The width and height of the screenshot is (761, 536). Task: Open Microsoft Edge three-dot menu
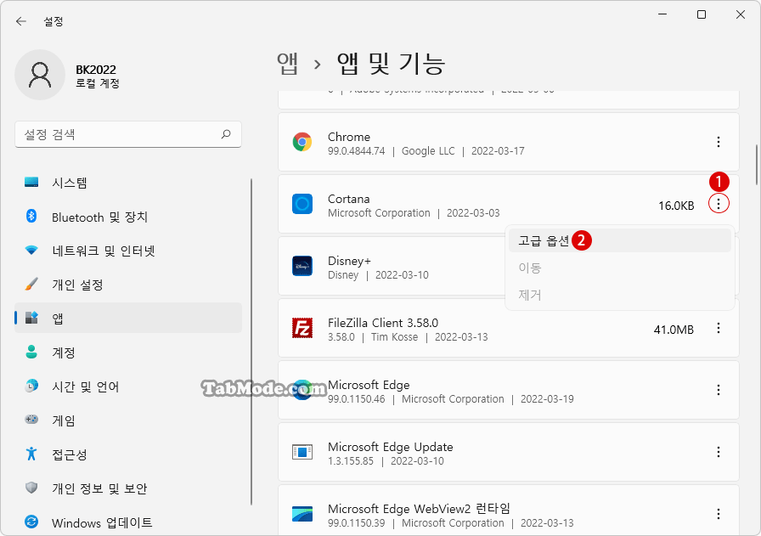(719, 390)
